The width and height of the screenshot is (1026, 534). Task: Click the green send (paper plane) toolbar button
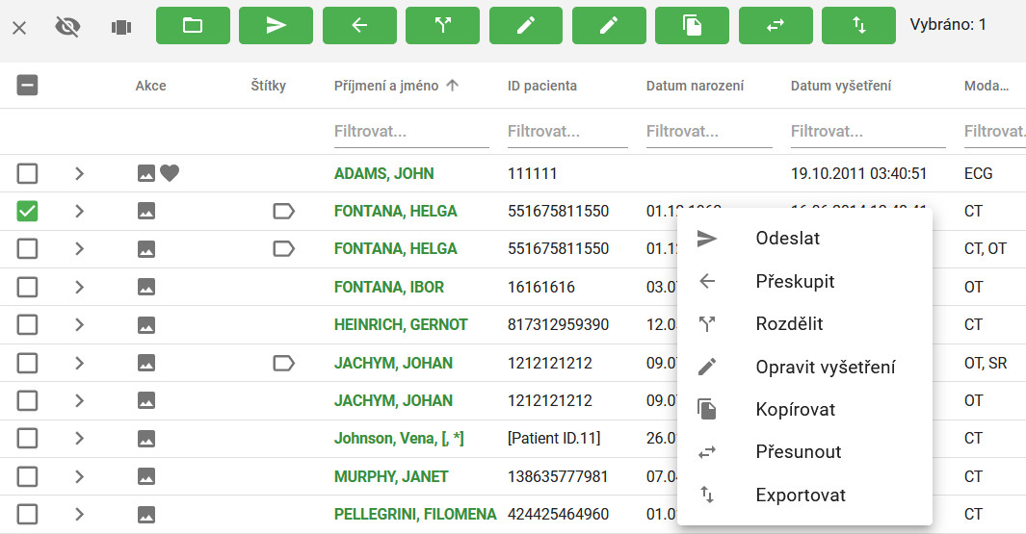276,25
